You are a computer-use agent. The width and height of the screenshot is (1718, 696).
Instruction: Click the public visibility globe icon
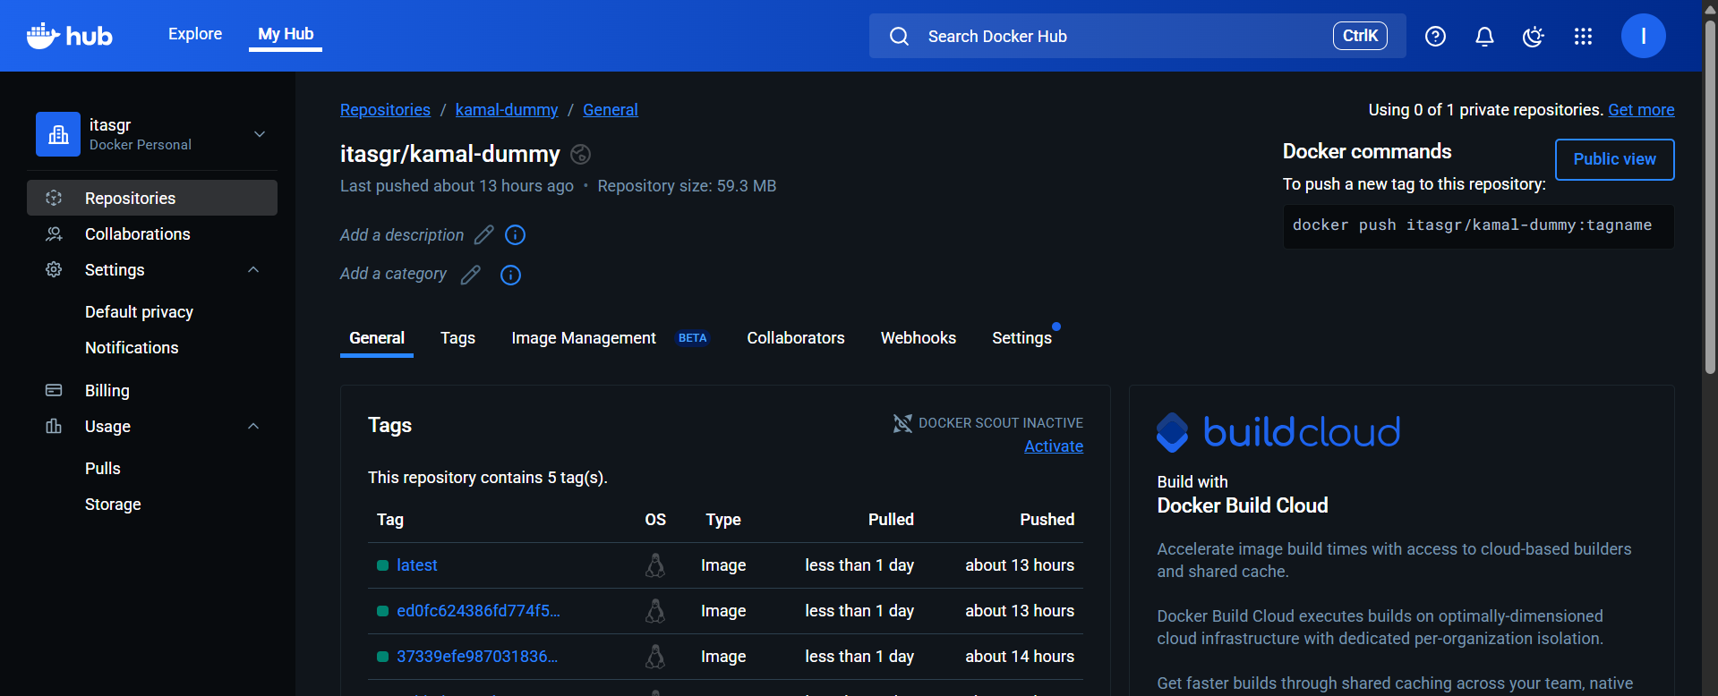[x=580, y=154]
